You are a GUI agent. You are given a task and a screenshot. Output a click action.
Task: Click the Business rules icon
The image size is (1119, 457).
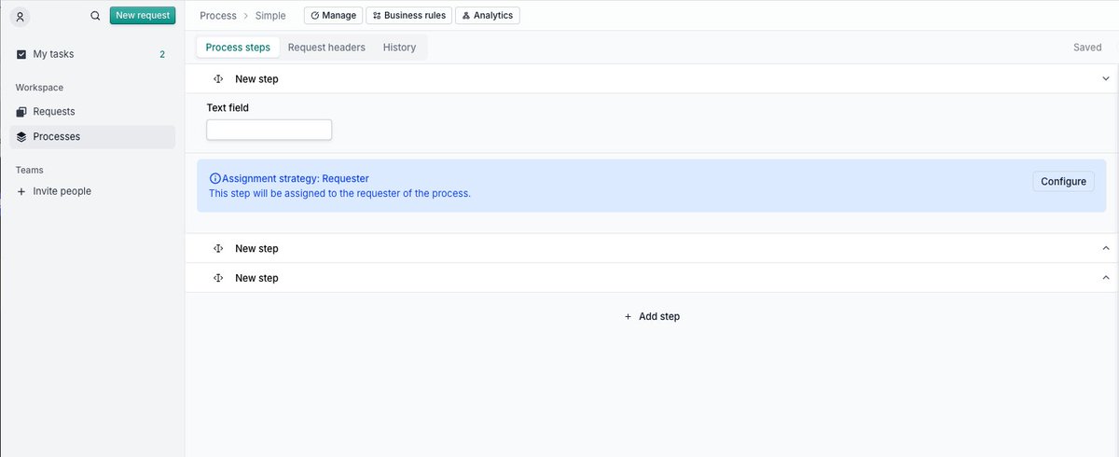tap(377, 16)
